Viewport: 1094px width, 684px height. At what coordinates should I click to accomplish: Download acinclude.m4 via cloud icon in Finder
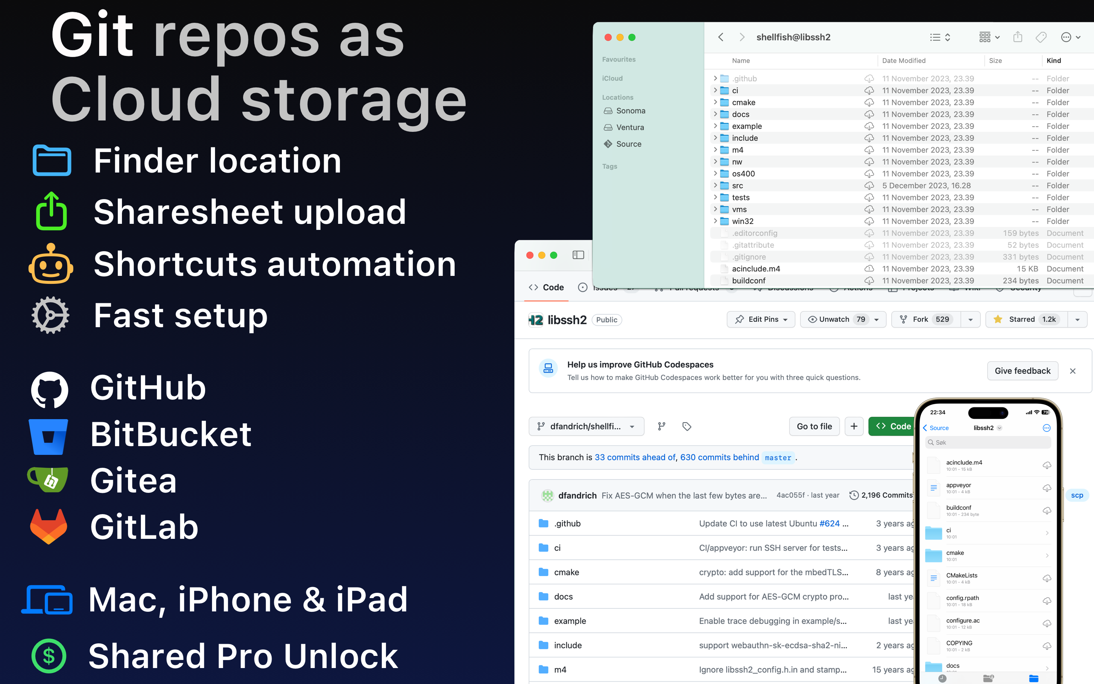(869, 269)
